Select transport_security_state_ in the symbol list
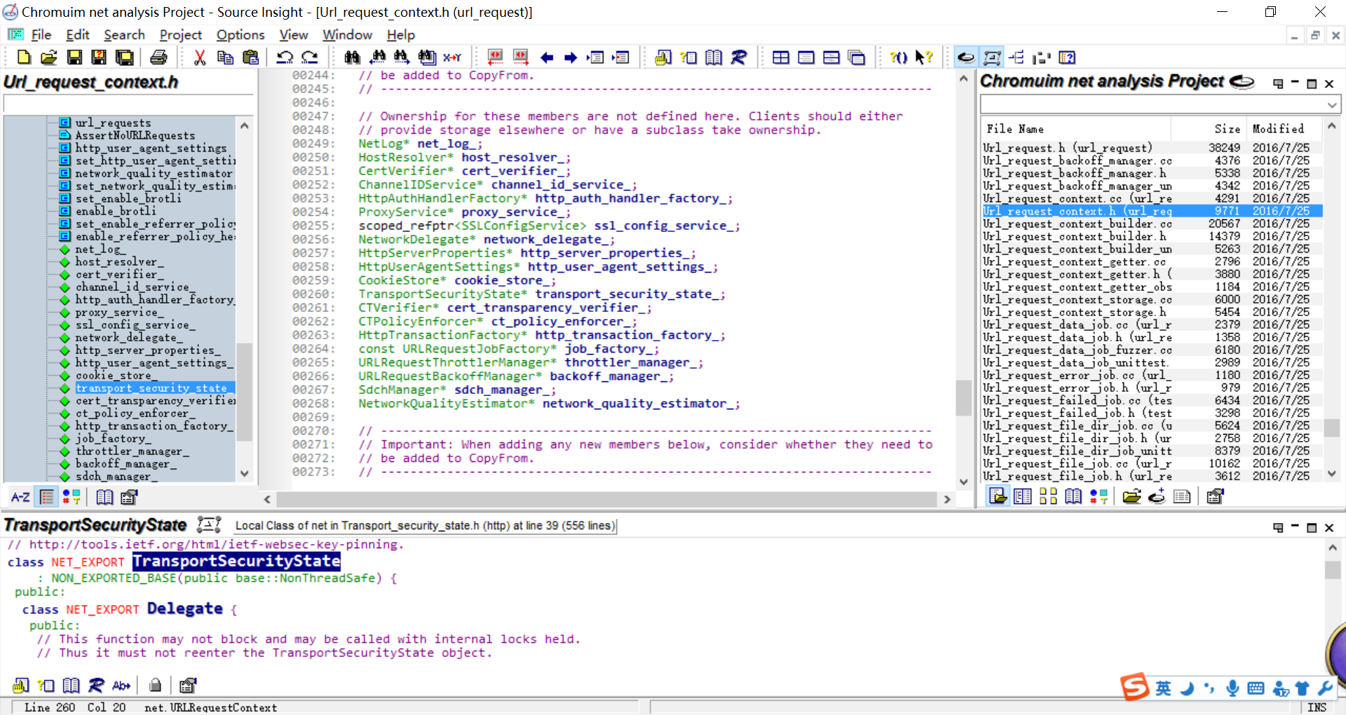The width and height of the screenshot is (1346, 715). (154, 388)
